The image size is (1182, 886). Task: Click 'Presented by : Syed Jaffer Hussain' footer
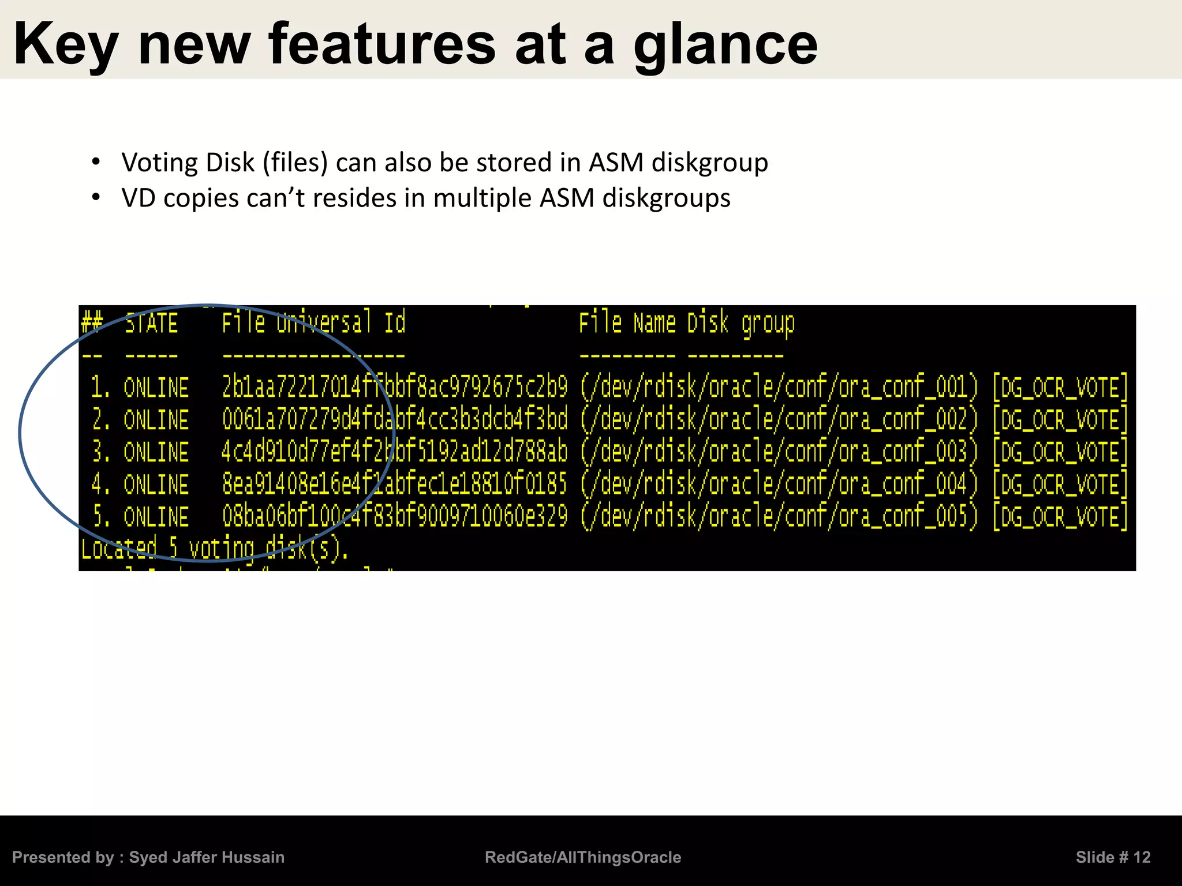pos(148,857)
